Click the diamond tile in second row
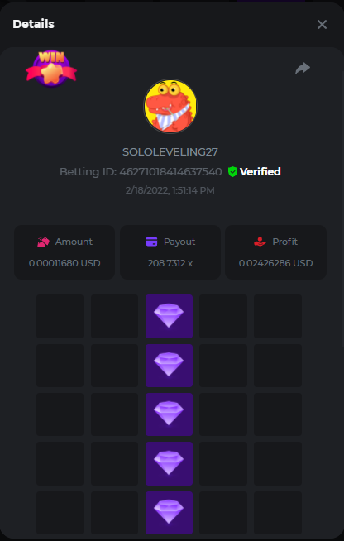The height and width of the screenshot is (541, 344). pyautogui.click(x=169, y=366)
